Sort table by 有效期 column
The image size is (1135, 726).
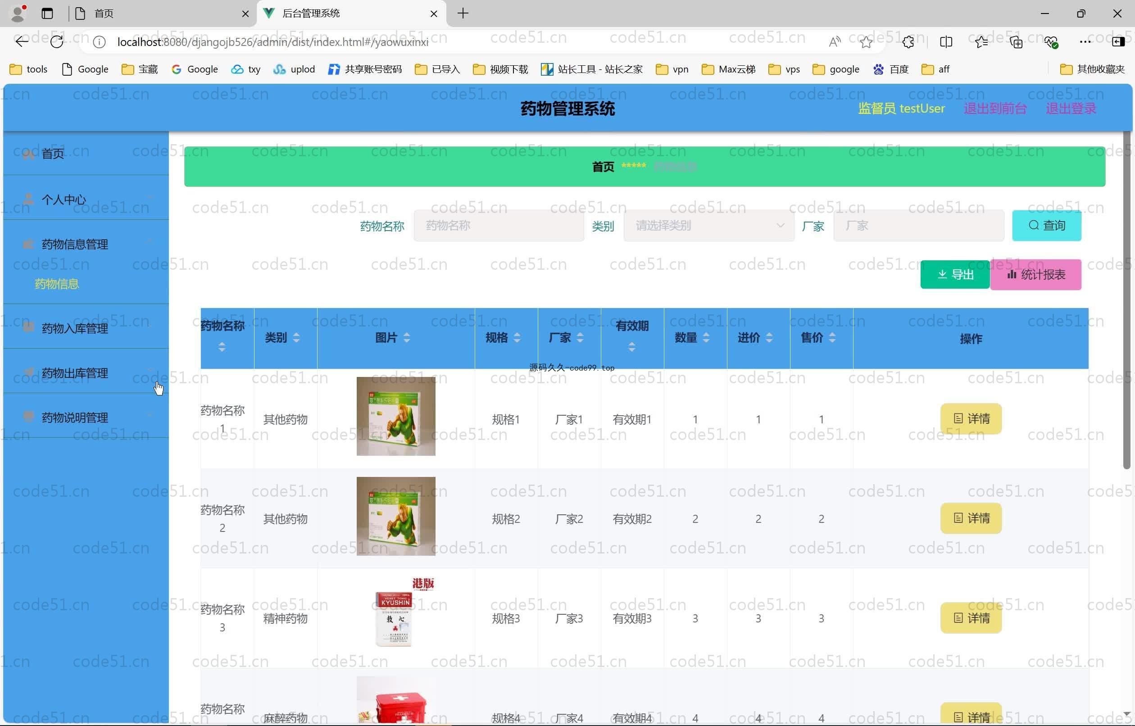631,347
